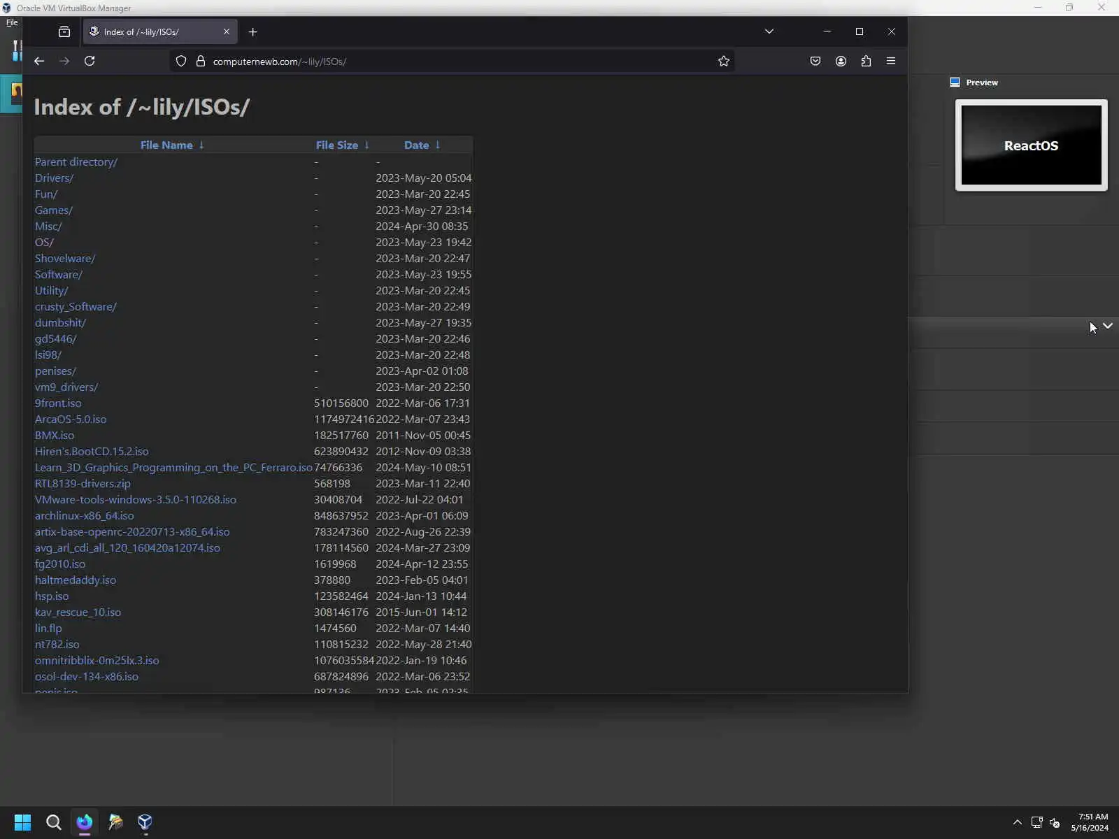Open VirtualBox from the taskbar
The width and height of the screenshot is (1119, 839).
(145, 822)
